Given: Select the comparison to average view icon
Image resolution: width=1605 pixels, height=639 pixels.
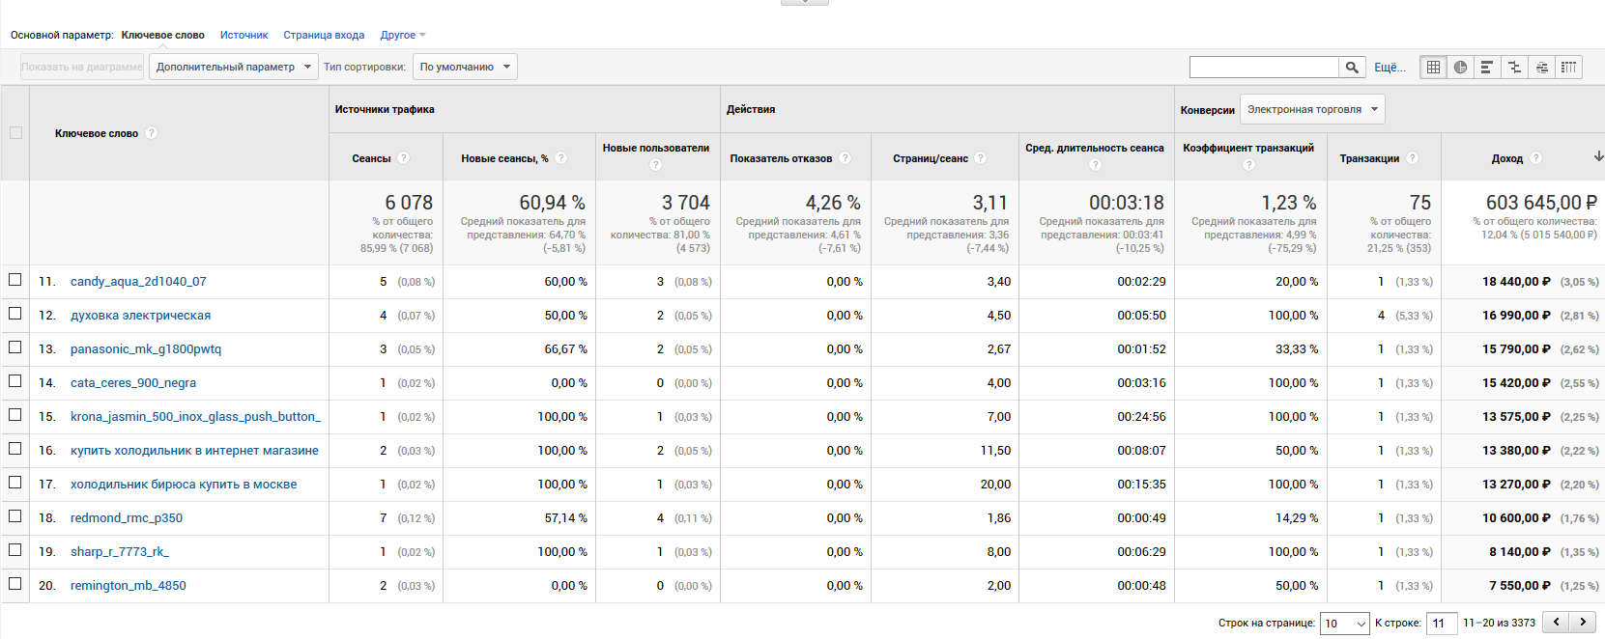Looking at the screenshot, I should point(1514,68).
